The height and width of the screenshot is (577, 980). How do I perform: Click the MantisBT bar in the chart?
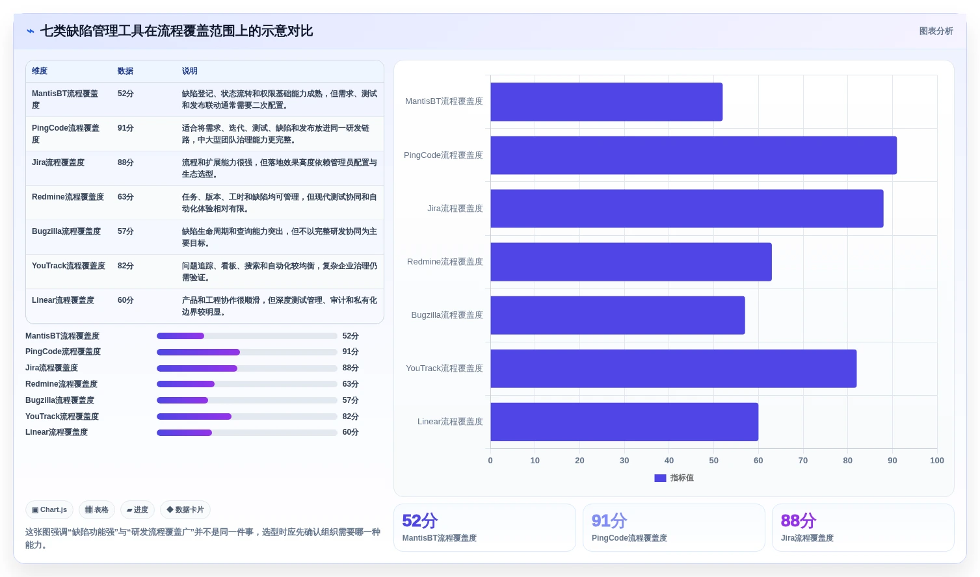606,102
